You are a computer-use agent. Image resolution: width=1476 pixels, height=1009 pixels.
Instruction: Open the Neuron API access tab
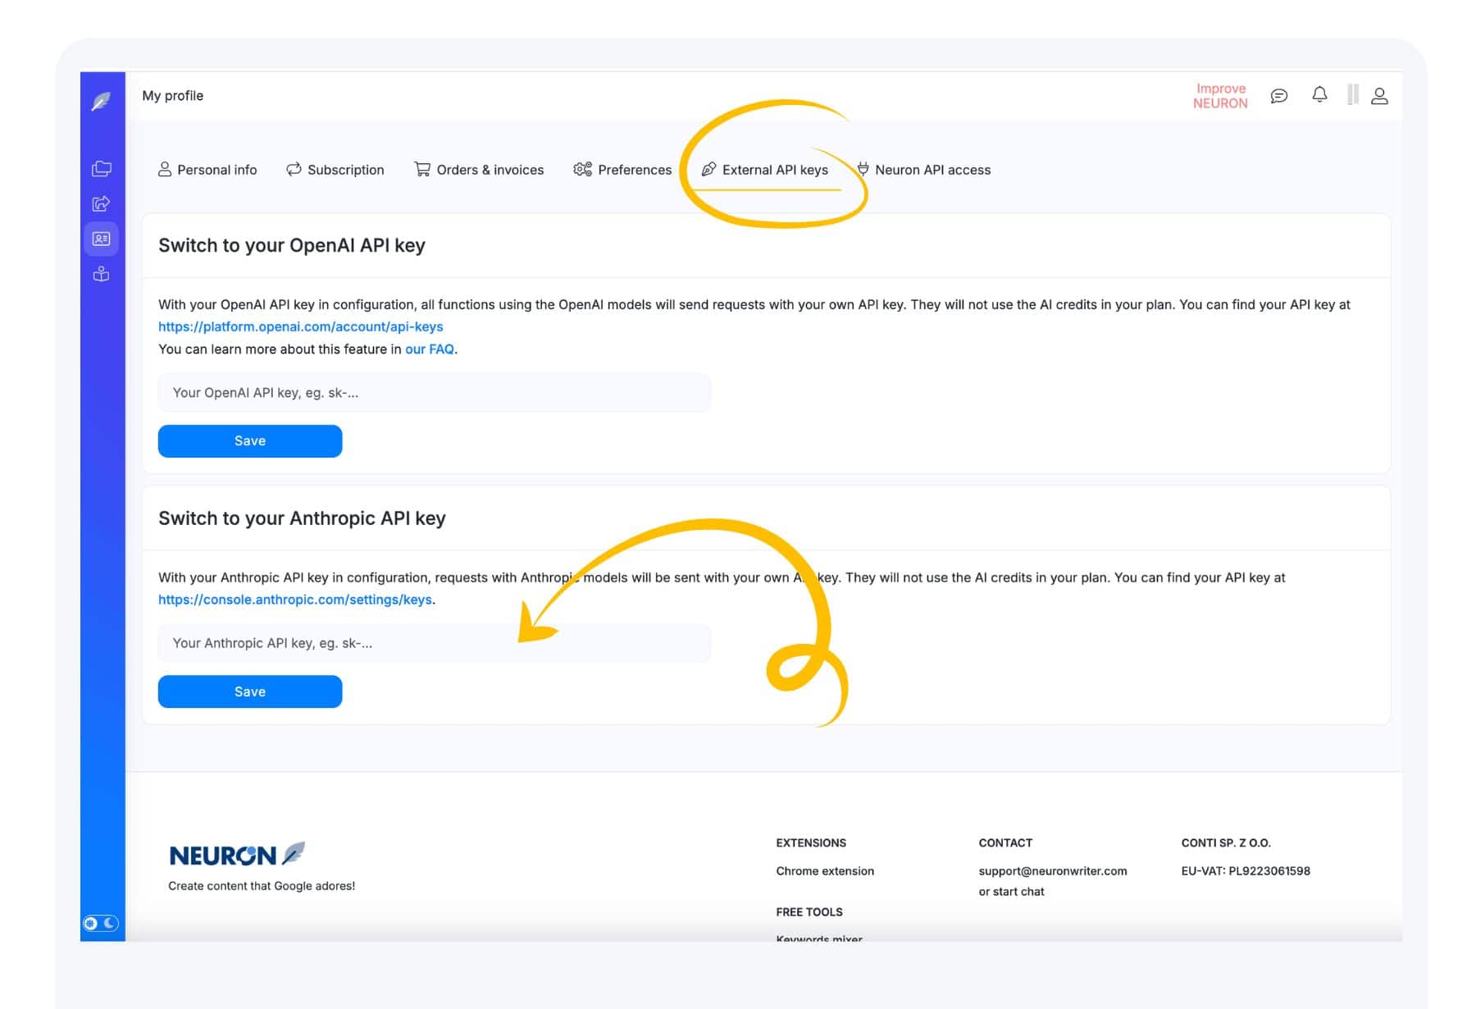click(924, 170)
